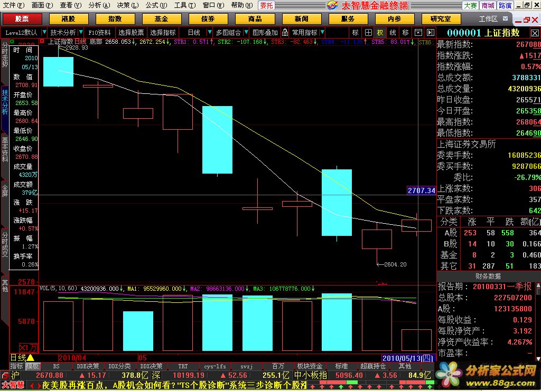The height and width of the screenshot is (391, 541).
Task: Open the 多图组合 dropdown arrow
Action: [246, 32]
